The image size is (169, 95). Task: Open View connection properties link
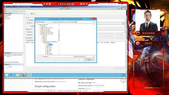[12, 62]
